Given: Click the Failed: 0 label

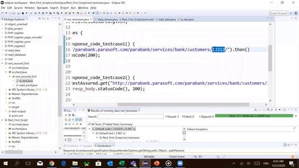Looking at the screenshot, I should tap(188, 117).
